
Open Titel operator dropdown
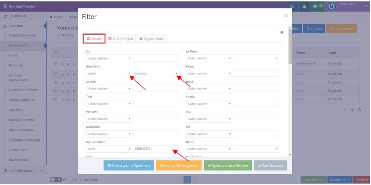pyautogui.click(x=109, y=103)
